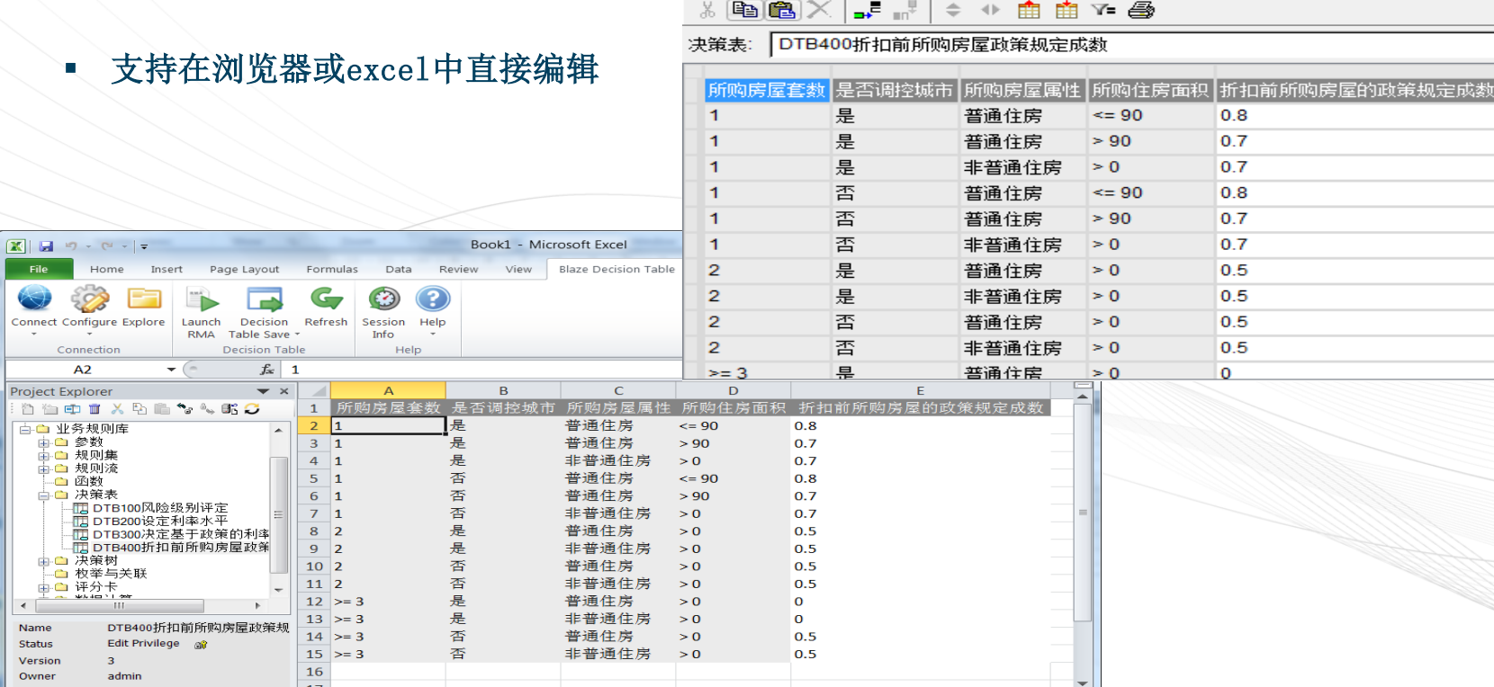Click the Paste clipboard icon in decision table toolbar

(782, 10)
